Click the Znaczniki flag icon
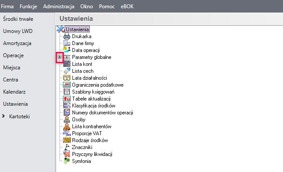Image resolution: width=283 pixels, height=172 pixels. pos(67,147)
